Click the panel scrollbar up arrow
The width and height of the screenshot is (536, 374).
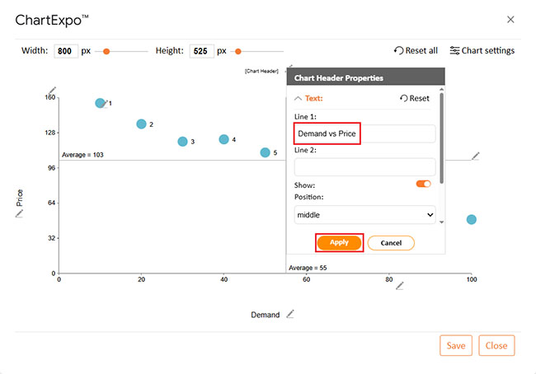pos(442,90)
